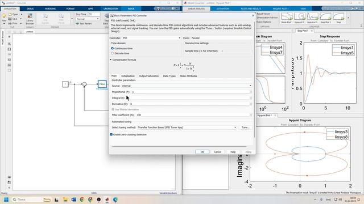Image resolution: width=364 pixels, height=204 pixels.
Task: Click the Filter coefficient (N) input field
Action: 193,114
